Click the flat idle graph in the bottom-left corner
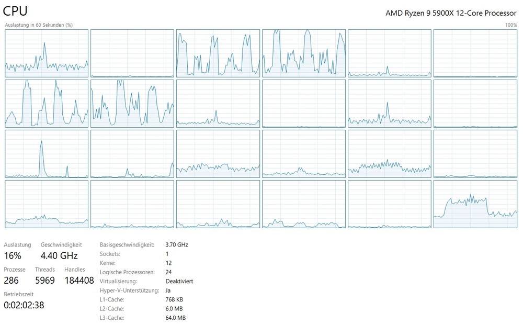 [46, 204]
